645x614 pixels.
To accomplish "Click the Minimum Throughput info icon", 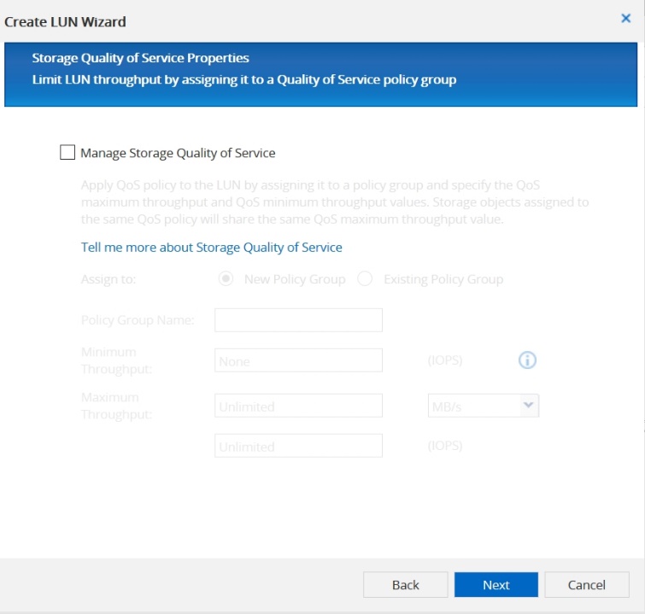I will (527, 360).
